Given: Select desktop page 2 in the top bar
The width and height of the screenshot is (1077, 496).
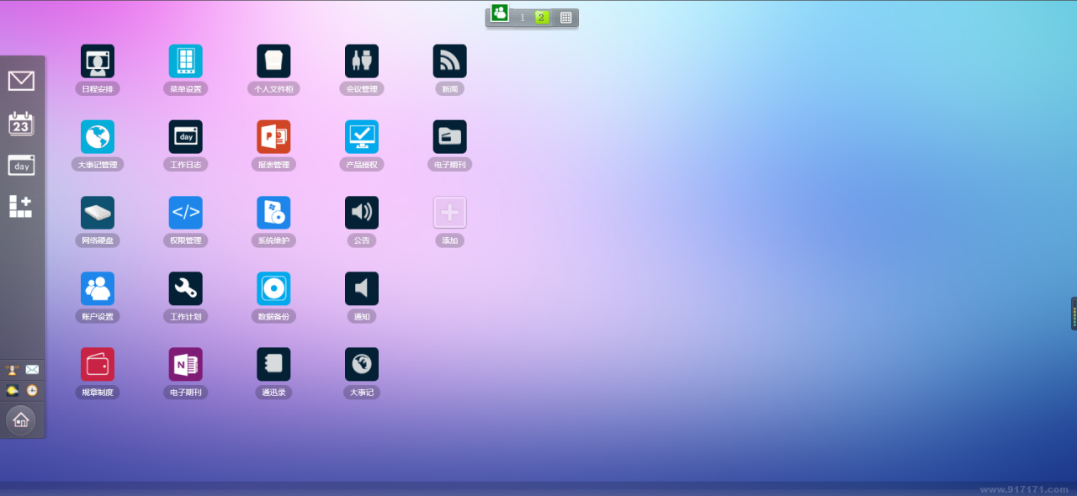Looking at the screenshot, I should [542, 18].
